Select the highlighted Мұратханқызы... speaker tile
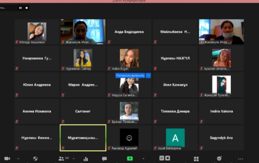Screen dimensions: 259x163 83,138
